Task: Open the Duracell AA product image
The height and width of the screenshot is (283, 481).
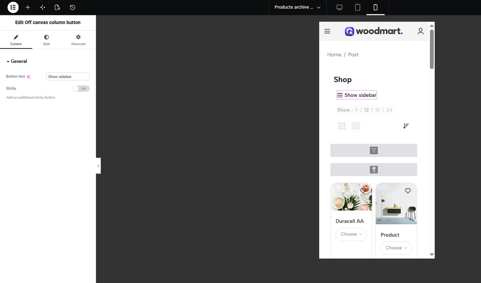Action: (x=351, y=197)
